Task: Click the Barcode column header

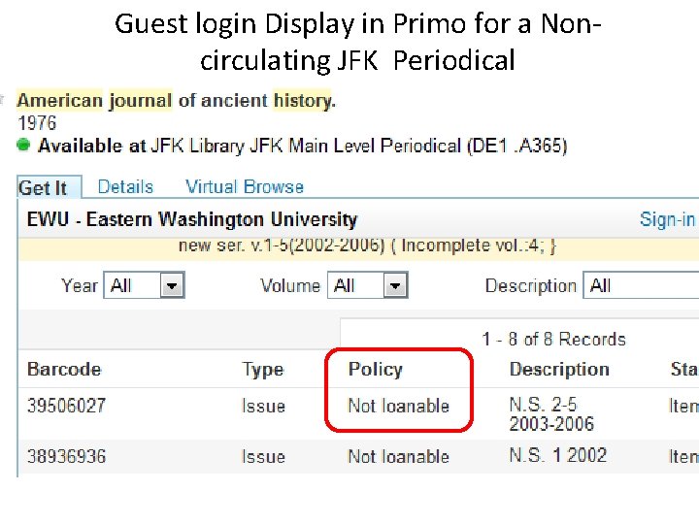Action: point(64,370)
